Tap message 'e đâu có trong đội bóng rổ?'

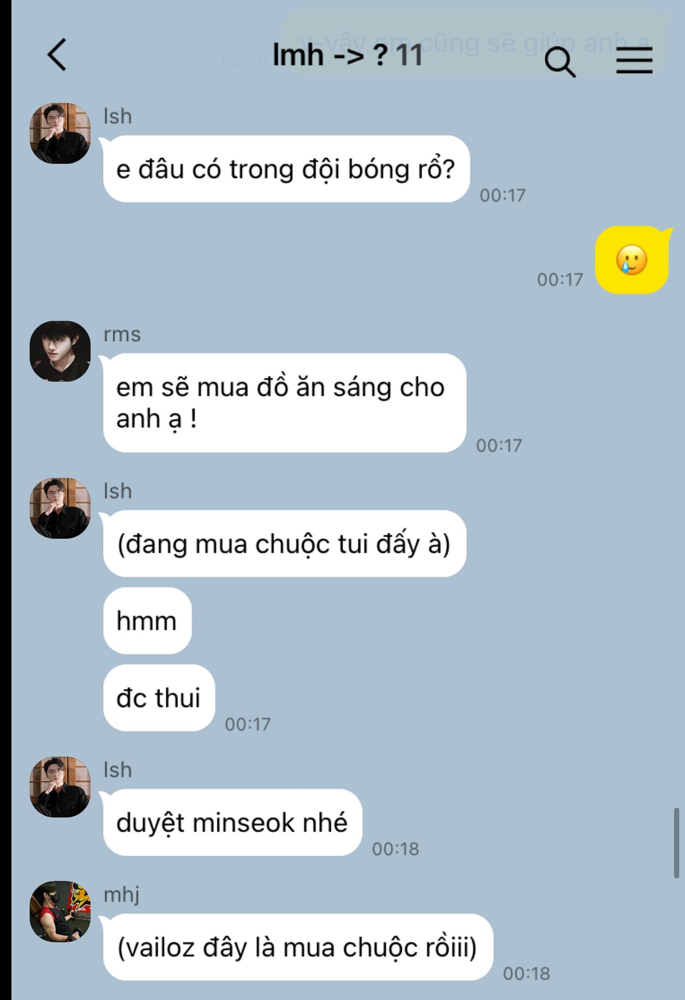click(286, 169)
